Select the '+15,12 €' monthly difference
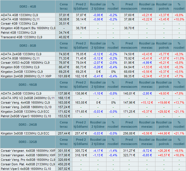 click(147, 102)
